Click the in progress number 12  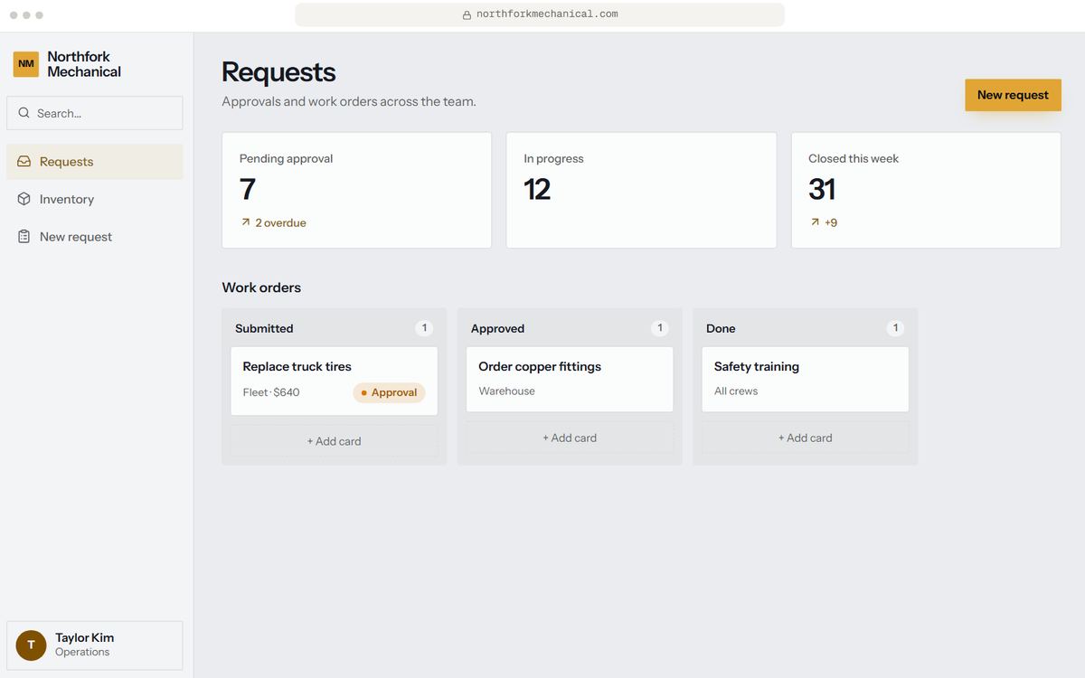tap(537, 189)
